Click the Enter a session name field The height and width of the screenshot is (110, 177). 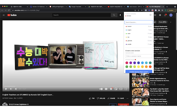[x=139, y=56]
